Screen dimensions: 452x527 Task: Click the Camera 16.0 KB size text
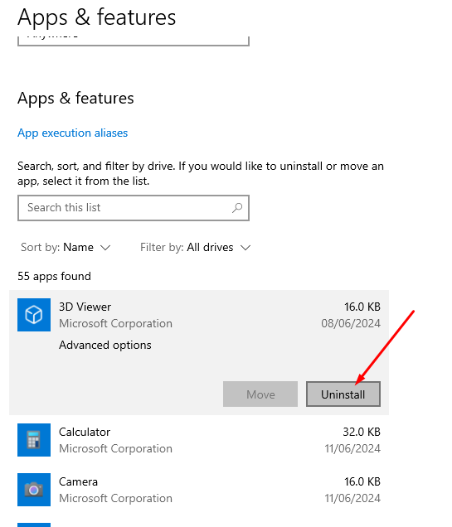pos(362,481)
